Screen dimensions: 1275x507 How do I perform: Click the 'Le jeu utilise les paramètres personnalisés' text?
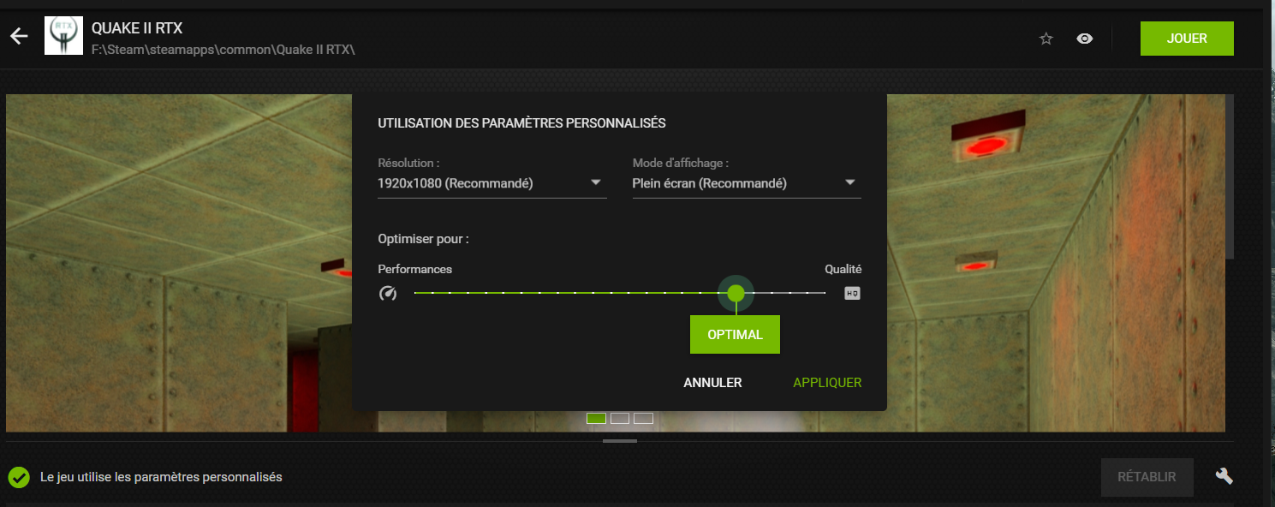tap(161, 477)
